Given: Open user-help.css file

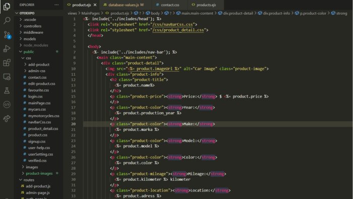Looking at the screenshot, I should pyautogui.click(x=39, y=148).
